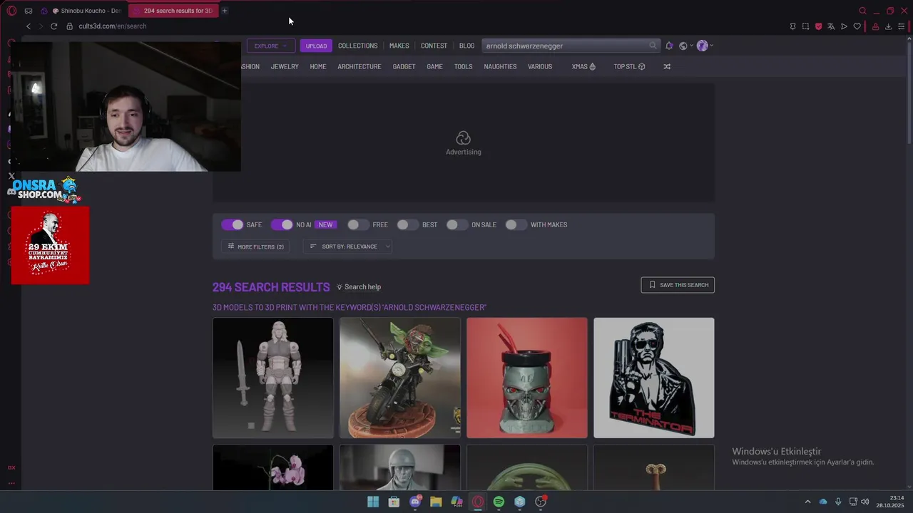The height and width of the screenshot is (513, 913).
Task: Open the language globe dropdown
Action: pyautogui.click(x=685, y=46)
